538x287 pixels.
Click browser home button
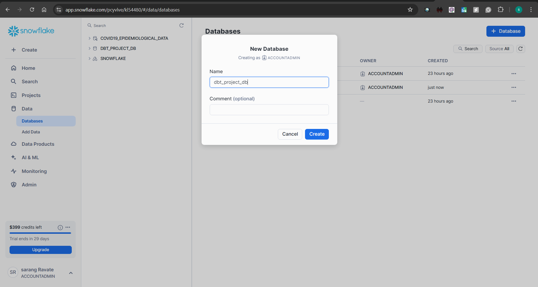(44, 10)
